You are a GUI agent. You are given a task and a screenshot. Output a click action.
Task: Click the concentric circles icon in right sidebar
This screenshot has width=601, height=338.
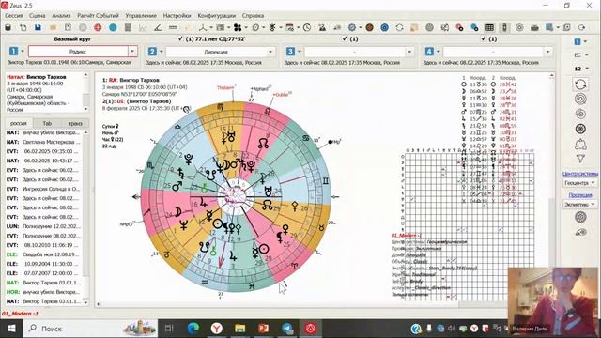[580, 100]
